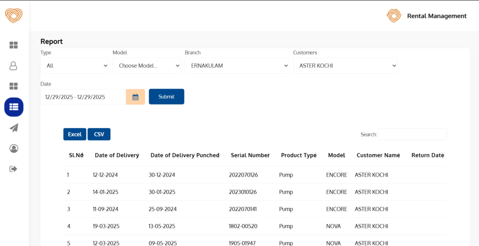Click the heart logo at top left
The height and width of the screenshot is (246, 479).
(x=14, y=15)
